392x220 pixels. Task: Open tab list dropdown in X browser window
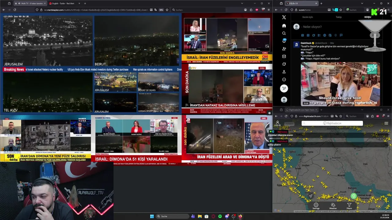(362, 3)
